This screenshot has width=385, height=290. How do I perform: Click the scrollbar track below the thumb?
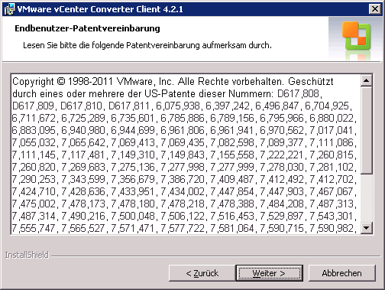click(x=367, y=199)
